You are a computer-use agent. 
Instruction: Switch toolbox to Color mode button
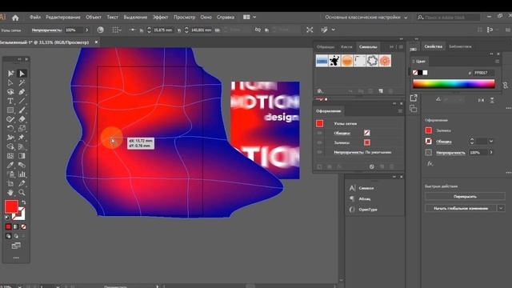pyautogui.click(x=9, y=226)
